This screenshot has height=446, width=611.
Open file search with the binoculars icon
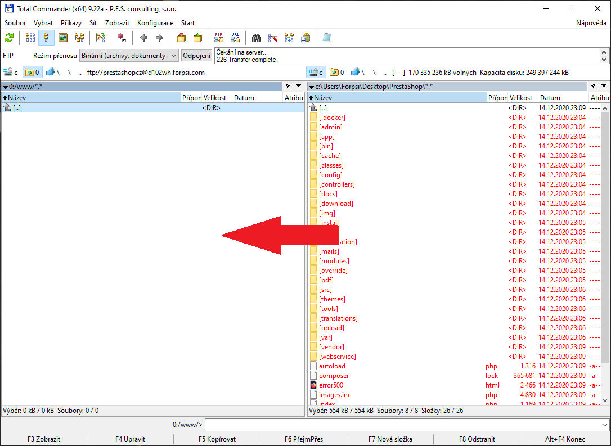257,38
